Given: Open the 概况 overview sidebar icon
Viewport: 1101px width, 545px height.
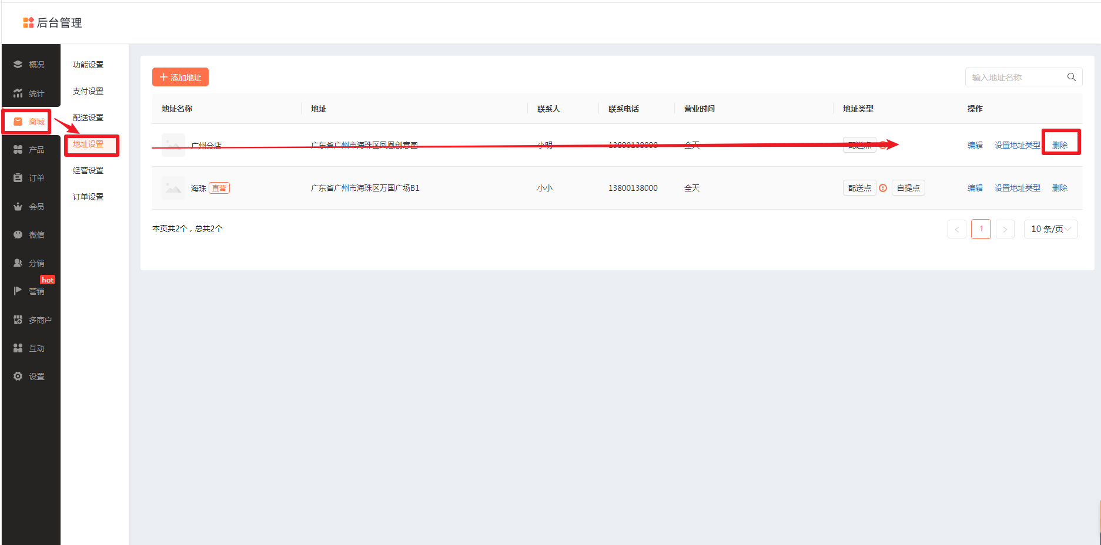Looking at the screenshot, I should [x=18, y=65].
